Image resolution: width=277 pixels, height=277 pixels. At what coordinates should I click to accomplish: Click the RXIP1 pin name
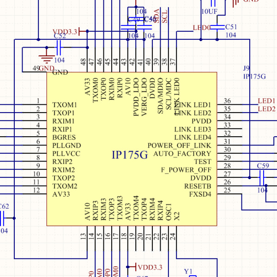pyautogui.click(x=62, y=129)
